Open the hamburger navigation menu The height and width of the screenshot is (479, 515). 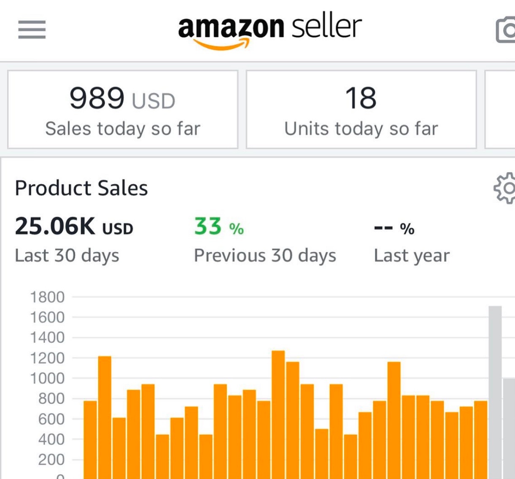coord(32,30)
